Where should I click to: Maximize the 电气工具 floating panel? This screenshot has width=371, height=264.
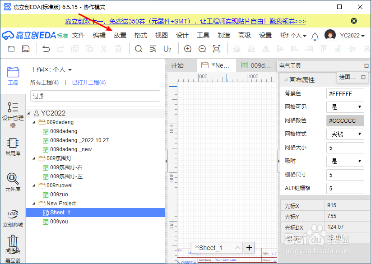click(x=366, y=66)
